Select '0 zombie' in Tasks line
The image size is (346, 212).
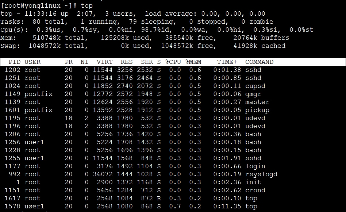tap(257, 22)
